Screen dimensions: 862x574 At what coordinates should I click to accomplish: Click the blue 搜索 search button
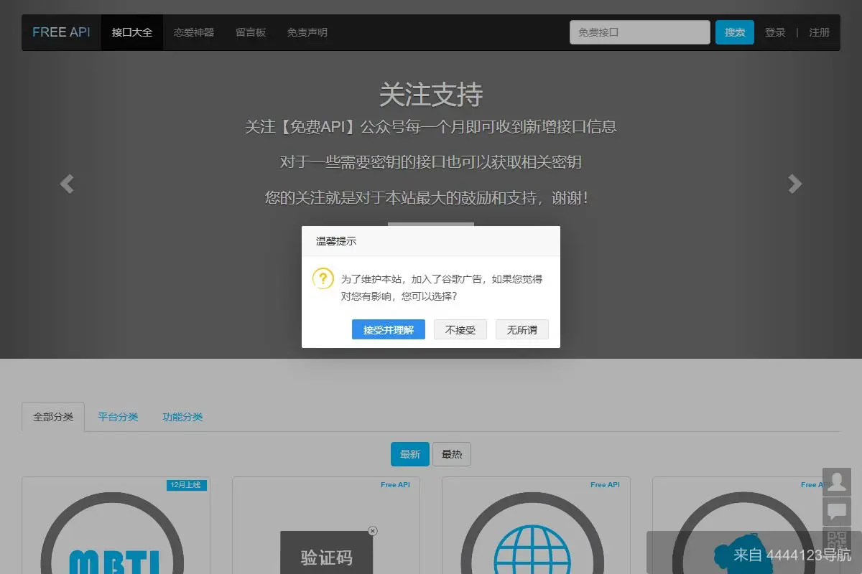[x=735, y=32]
